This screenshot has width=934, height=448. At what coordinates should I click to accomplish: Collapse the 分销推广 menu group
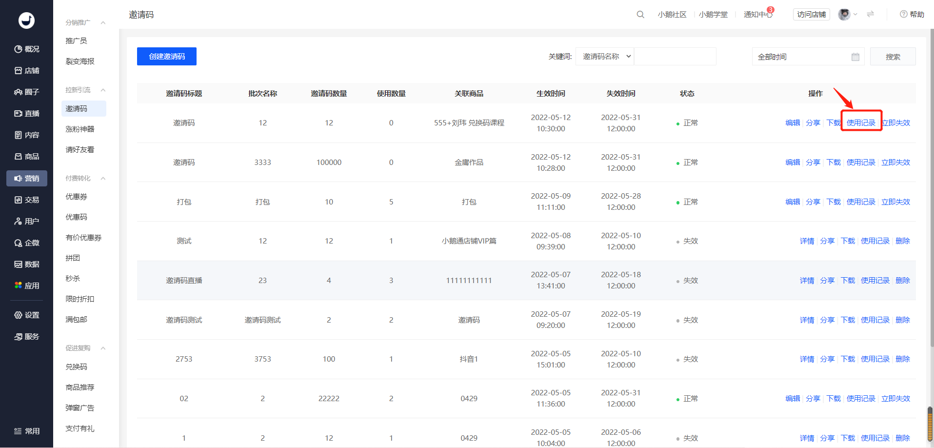(103, 22)
